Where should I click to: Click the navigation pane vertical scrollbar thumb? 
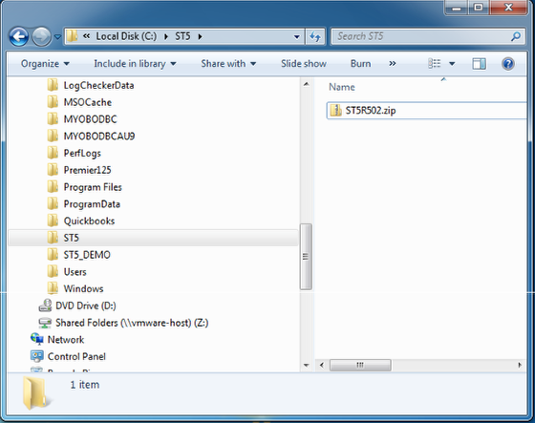(x=306, y=257)
